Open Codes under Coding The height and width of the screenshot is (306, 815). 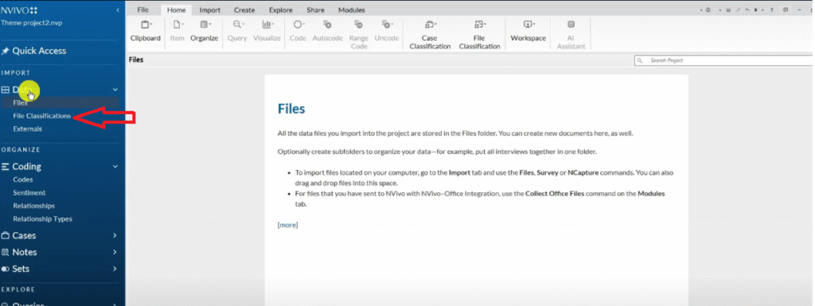click(23, 180)
